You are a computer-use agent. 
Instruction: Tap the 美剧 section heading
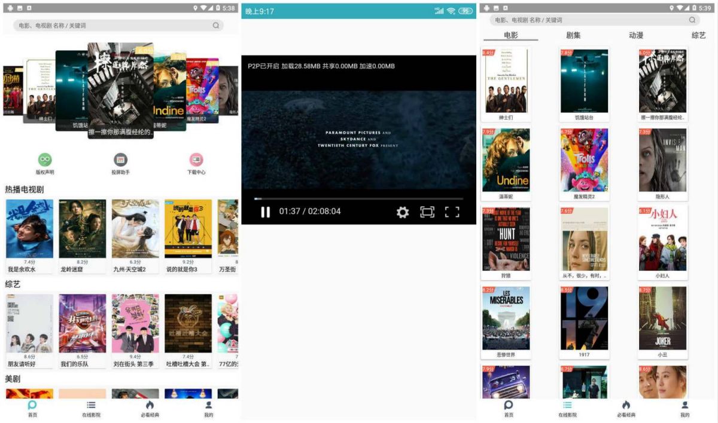click(13, 379)
